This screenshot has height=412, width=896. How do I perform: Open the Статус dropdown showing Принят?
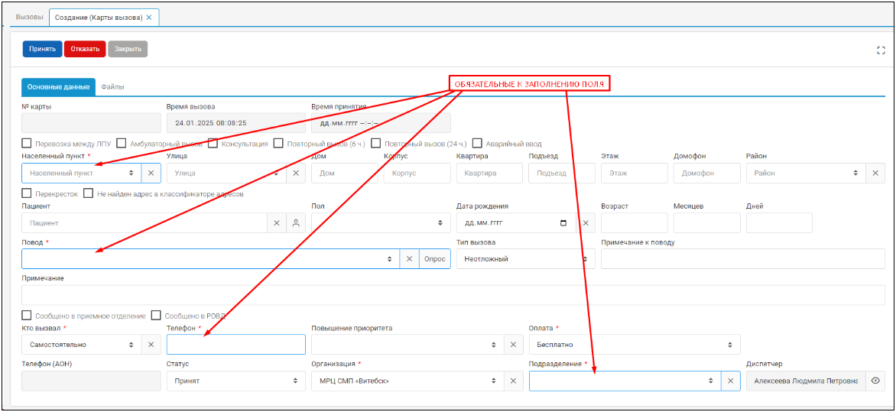click(x=236, y=381)
